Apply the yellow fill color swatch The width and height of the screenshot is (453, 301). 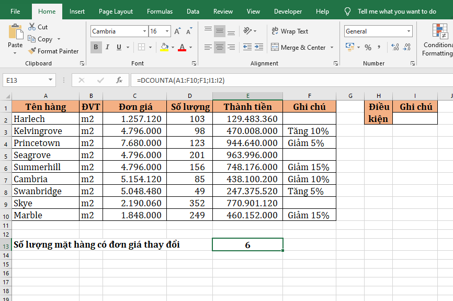[x=164, y=48]
